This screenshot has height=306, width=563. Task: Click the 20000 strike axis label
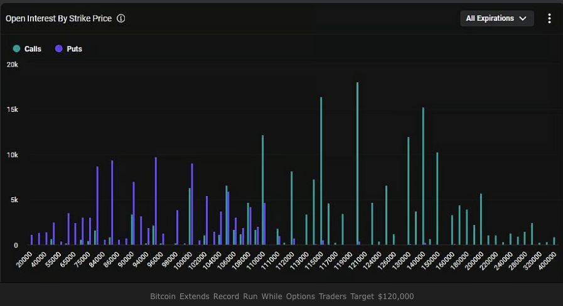pyautogui.click(x=24, y=260)
